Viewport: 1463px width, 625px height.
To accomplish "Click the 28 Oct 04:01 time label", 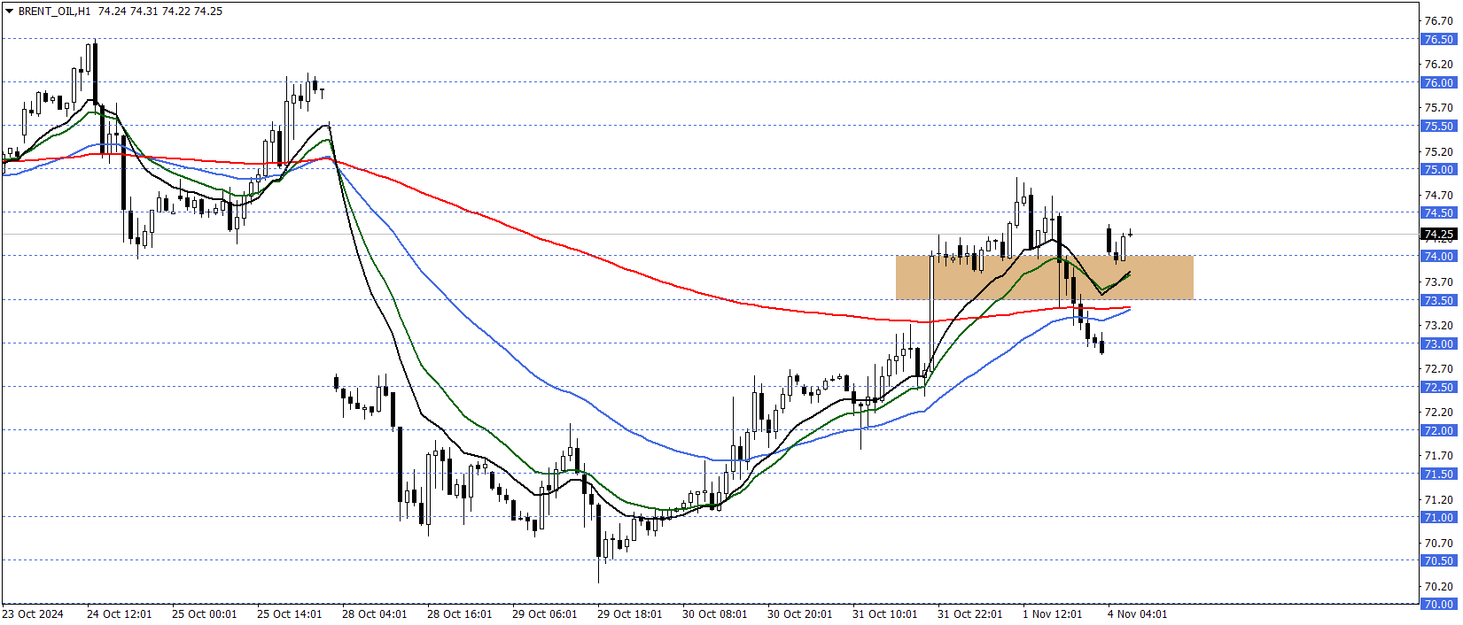I will [x=374, y=613].
